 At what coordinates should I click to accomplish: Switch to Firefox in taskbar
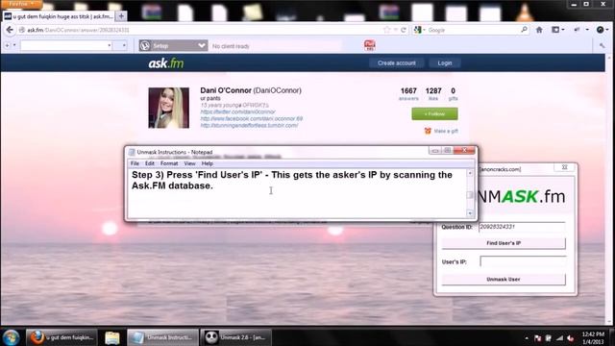point(61,337)
